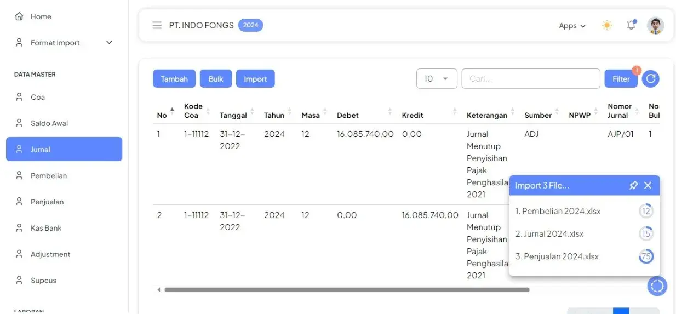Image resolution: width=676 pixels, height=314 pixels.
Task: Click AJP/01 journal number cell
Action: [x=621, y=134]
